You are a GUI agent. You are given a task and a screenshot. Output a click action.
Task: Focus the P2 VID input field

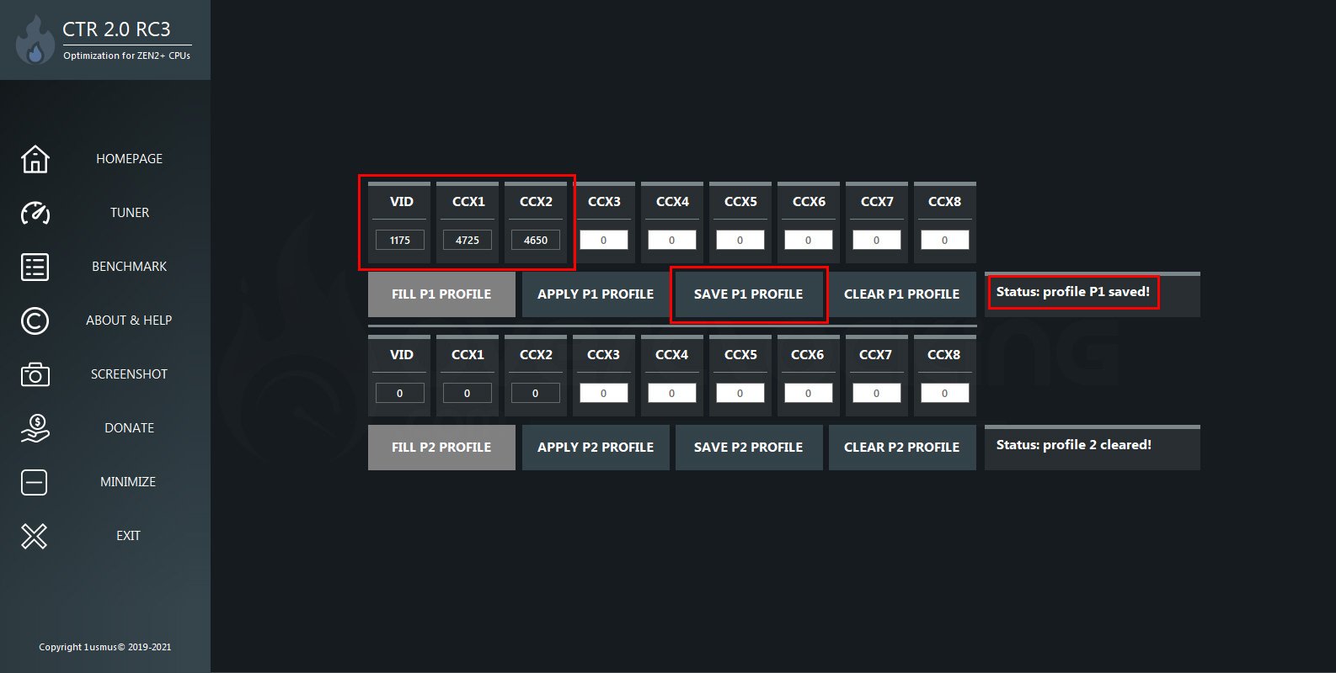[400, 394]
